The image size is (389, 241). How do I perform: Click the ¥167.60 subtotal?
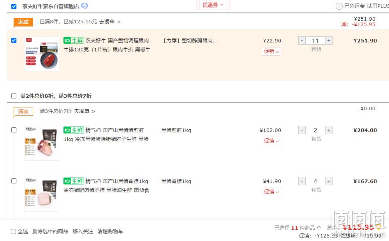(x=365, y=181)
